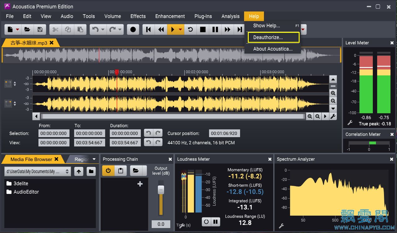
Task: Close the 古筝-水姻缘.mp3 tab
Action: (51, 43)
